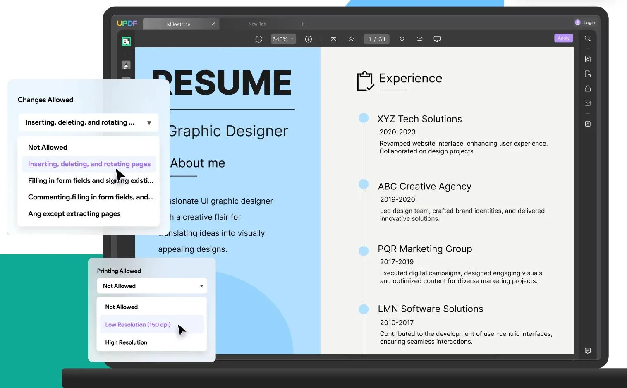Go to first page icon
This screenshot has height=388, width=627.
click(x=333, y=39)
